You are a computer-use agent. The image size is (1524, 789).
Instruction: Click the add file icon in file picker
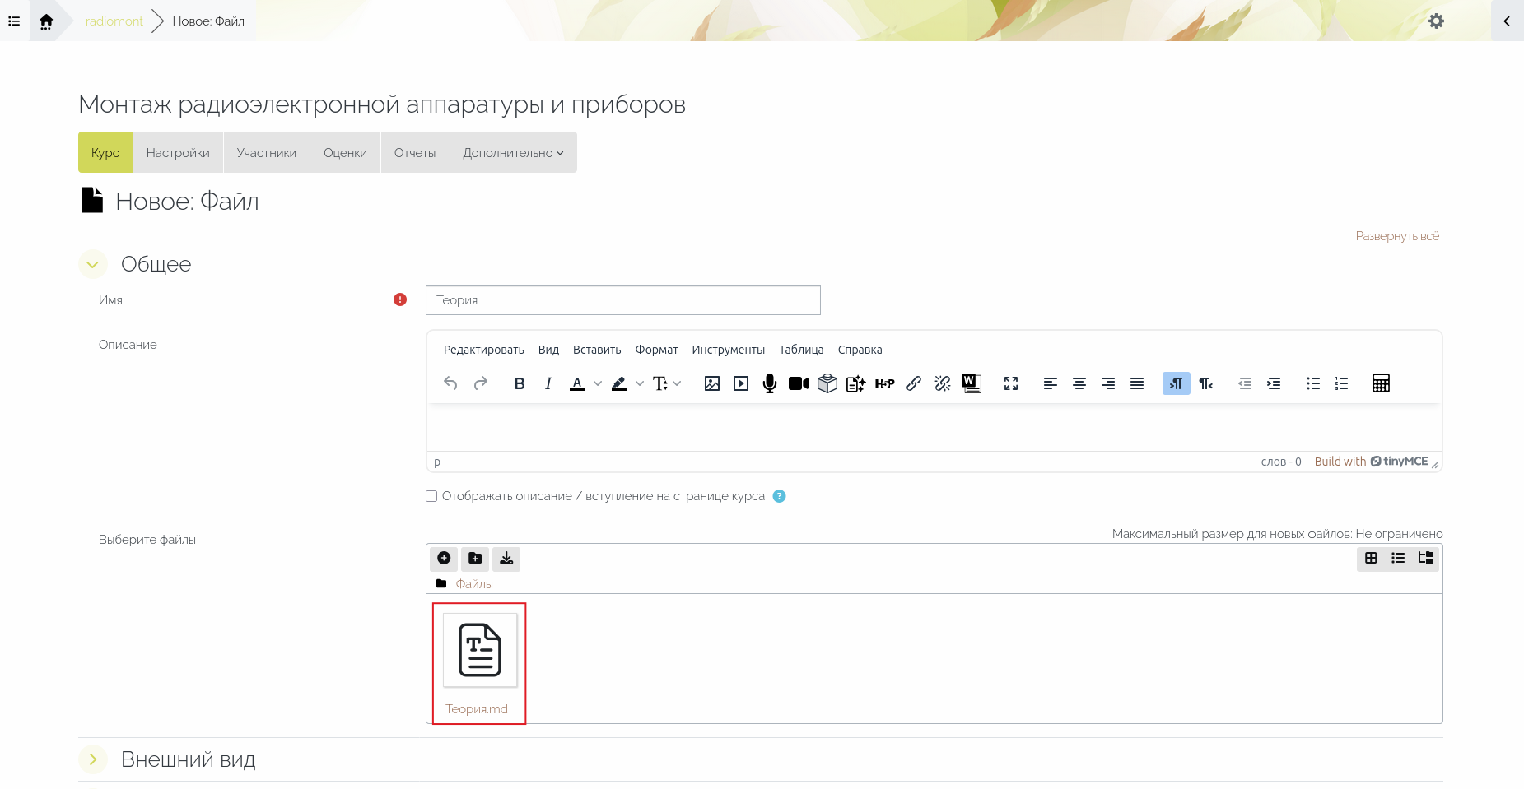tap(444, 559)
